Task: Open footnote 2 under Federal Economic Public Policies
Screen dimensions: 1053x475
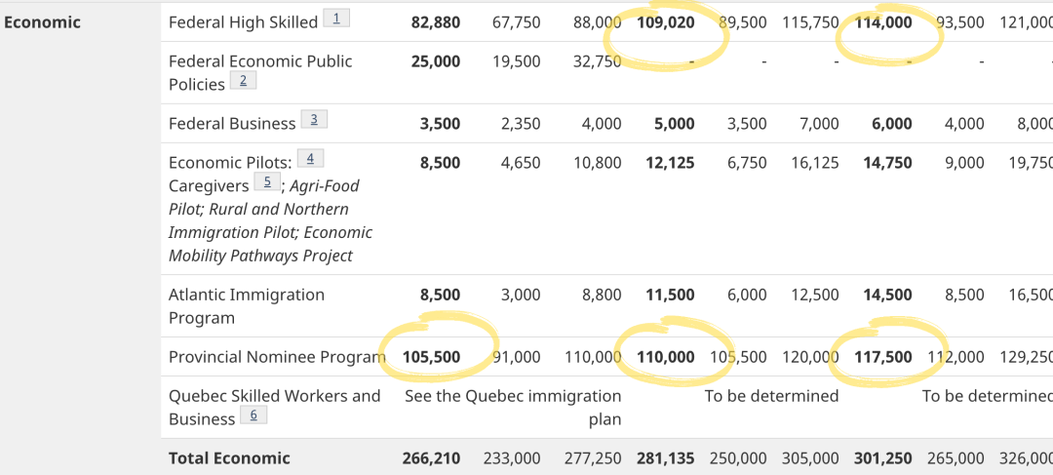Action: 243,81
